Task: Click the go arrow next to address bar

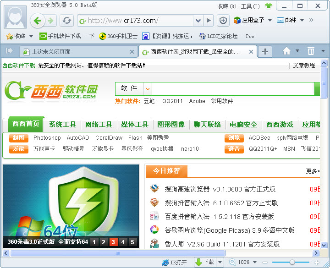Action: (x=209, y=21)
